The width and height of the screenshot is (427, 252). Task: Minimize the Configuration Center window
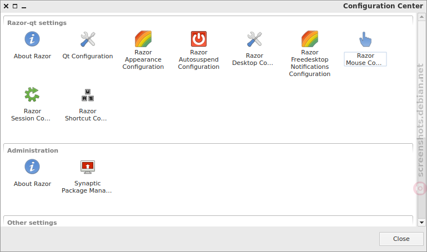pos(24,6)
